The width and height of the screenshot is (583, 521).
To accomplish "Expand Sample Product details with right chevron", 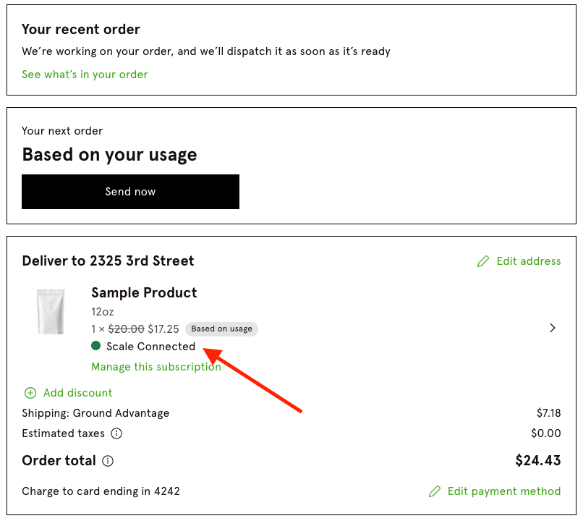I will click(553, 328).
